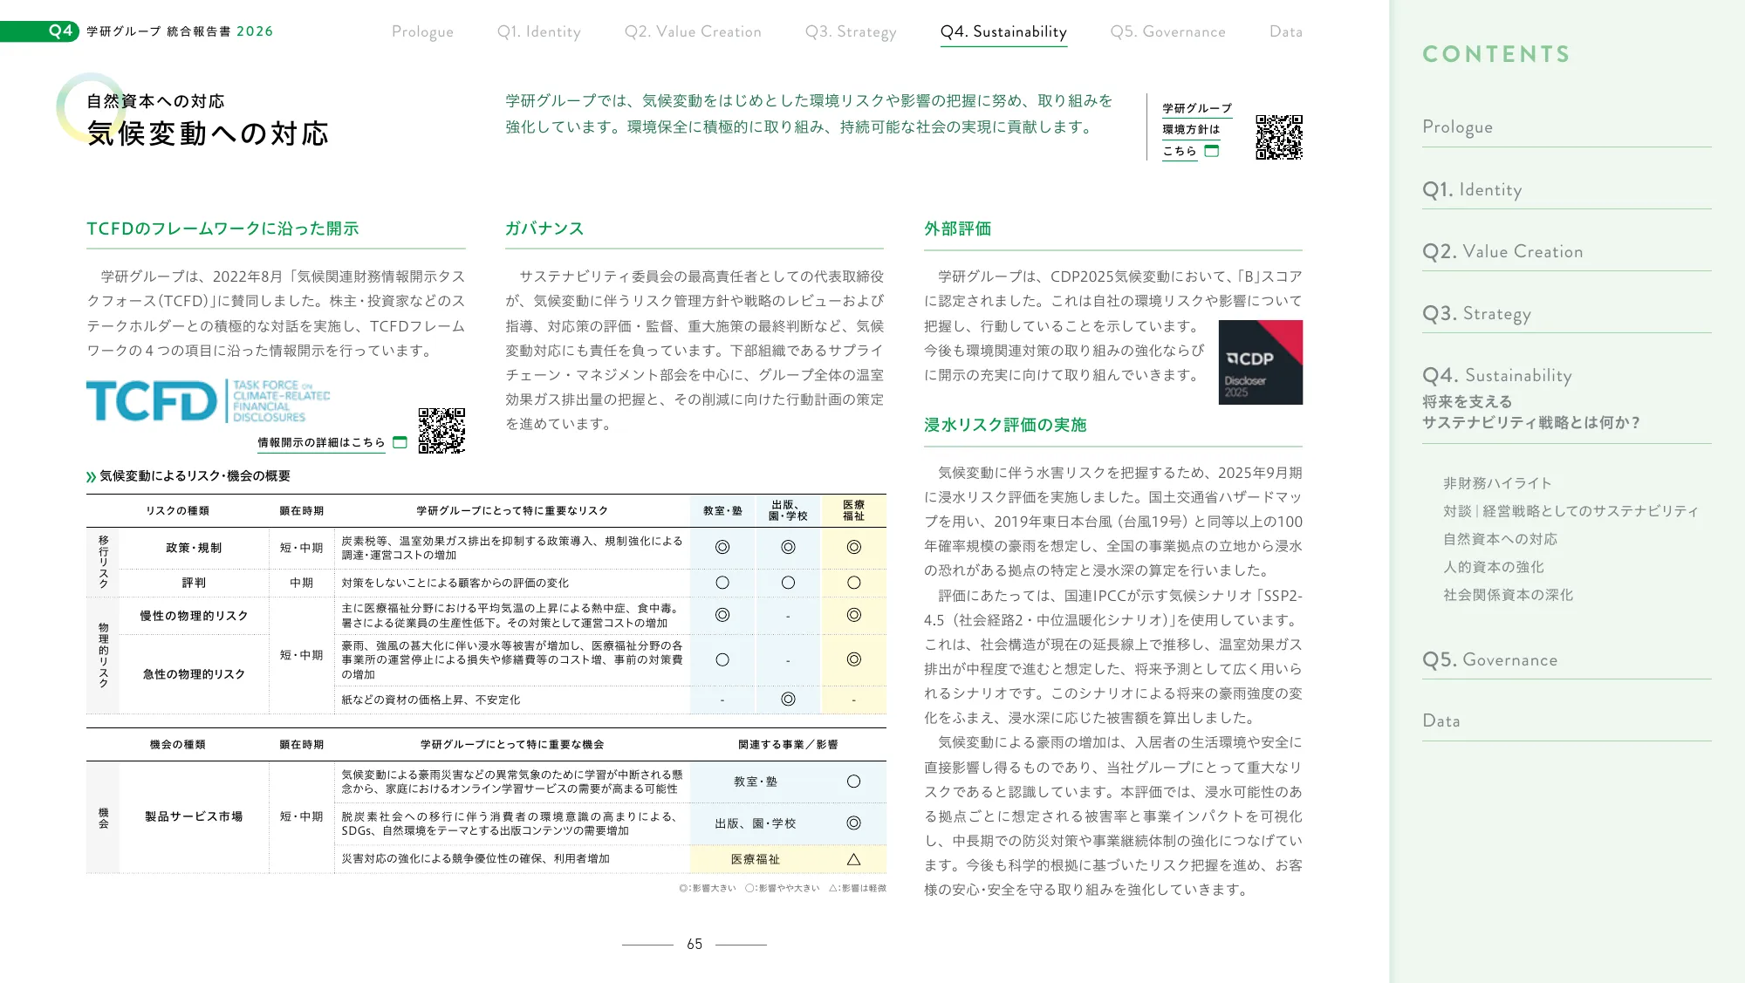The width and height of the screenshot is (1745, 983).
Task: Click double-circle for 慢性の物理的リスク under 教室・塾
Action: pyautogui.click(x=722, y=615)
